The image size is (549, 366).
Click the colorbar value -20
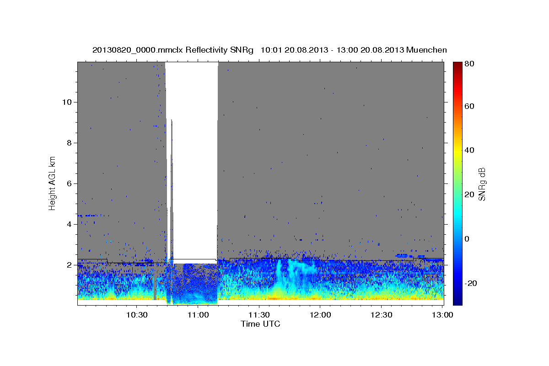click(x=471, y=283)
